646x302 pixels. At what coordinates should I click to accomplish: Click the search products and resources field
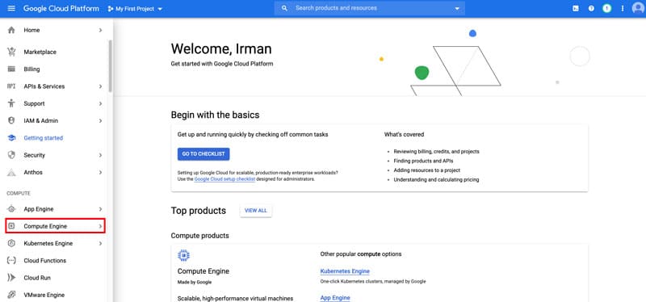coord(370,8)
